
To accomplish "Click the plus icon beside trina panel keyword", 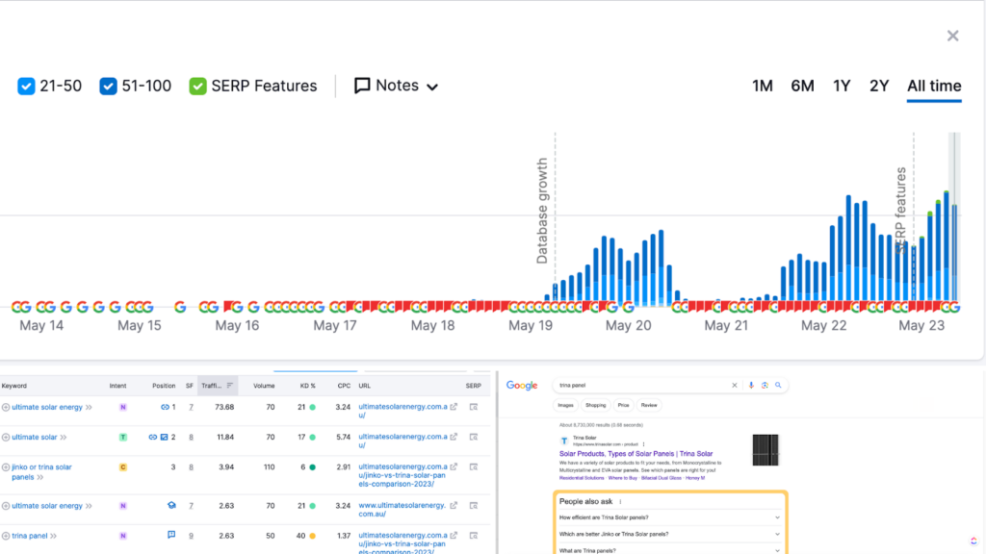I will [x=6, y=536].
